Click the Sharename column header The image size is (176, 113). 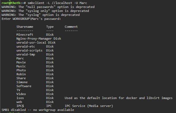point(25,27)
